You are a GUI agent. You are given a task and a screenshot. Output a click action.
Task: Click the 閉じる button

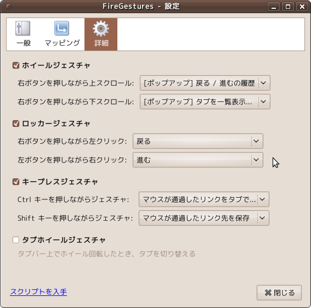tap(279, 293)
